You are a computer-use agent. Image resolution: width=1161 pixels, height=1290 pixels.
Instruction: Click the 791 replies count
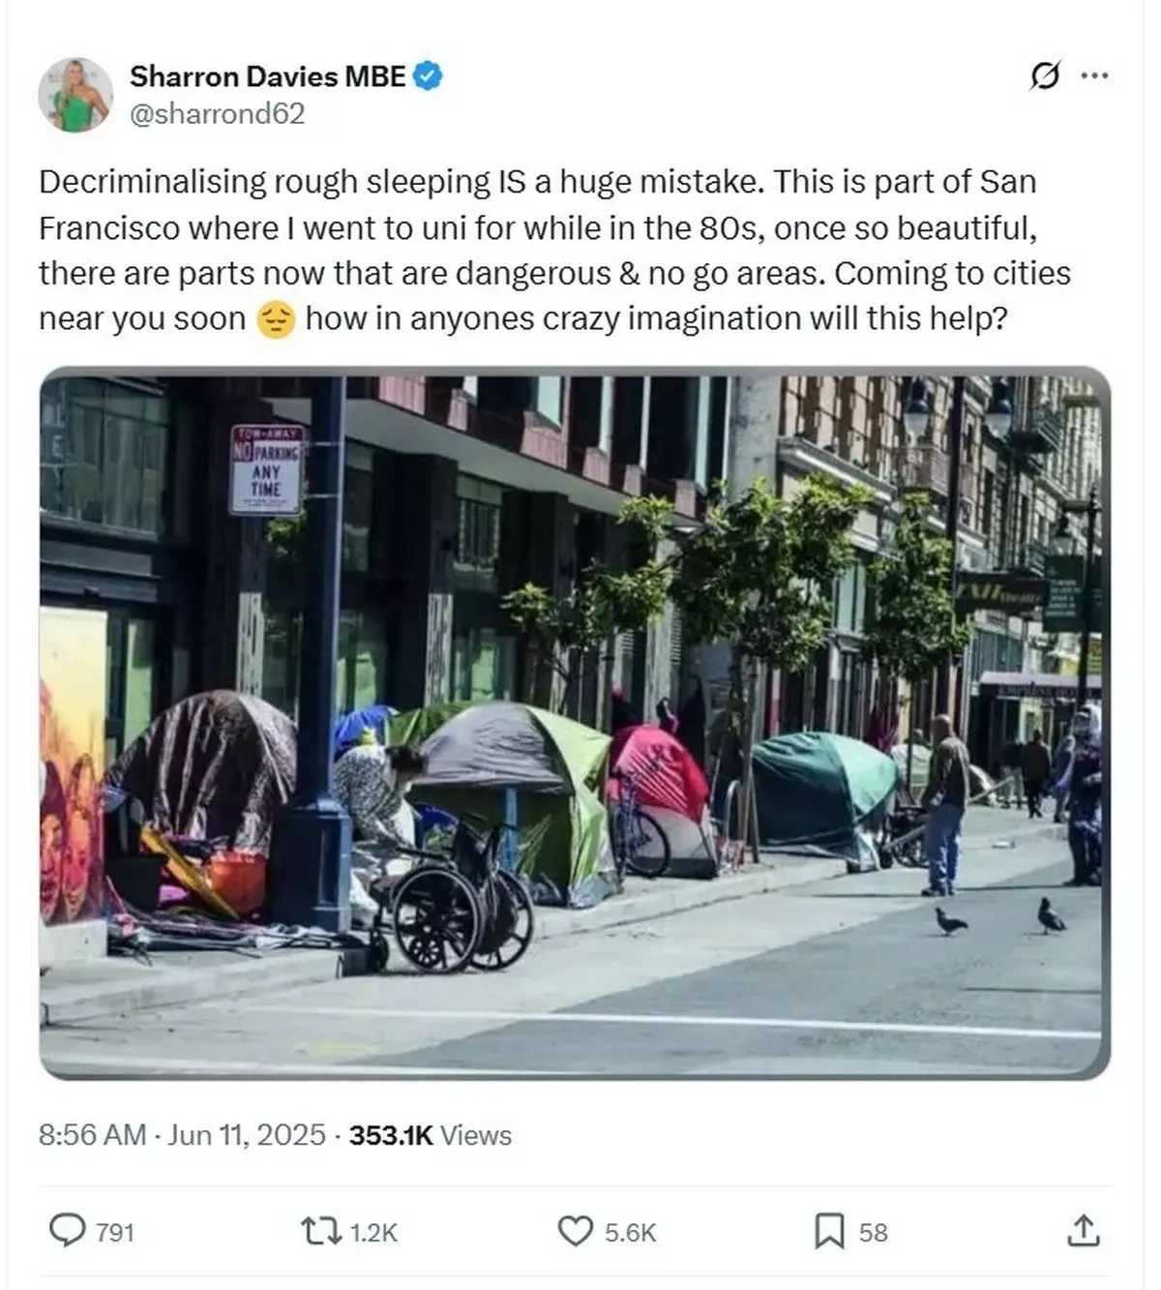coord(115,1232)
